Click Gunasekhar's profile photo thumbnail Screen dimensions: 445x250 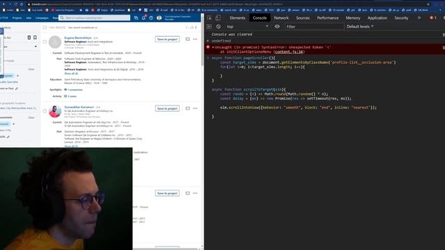55,111
